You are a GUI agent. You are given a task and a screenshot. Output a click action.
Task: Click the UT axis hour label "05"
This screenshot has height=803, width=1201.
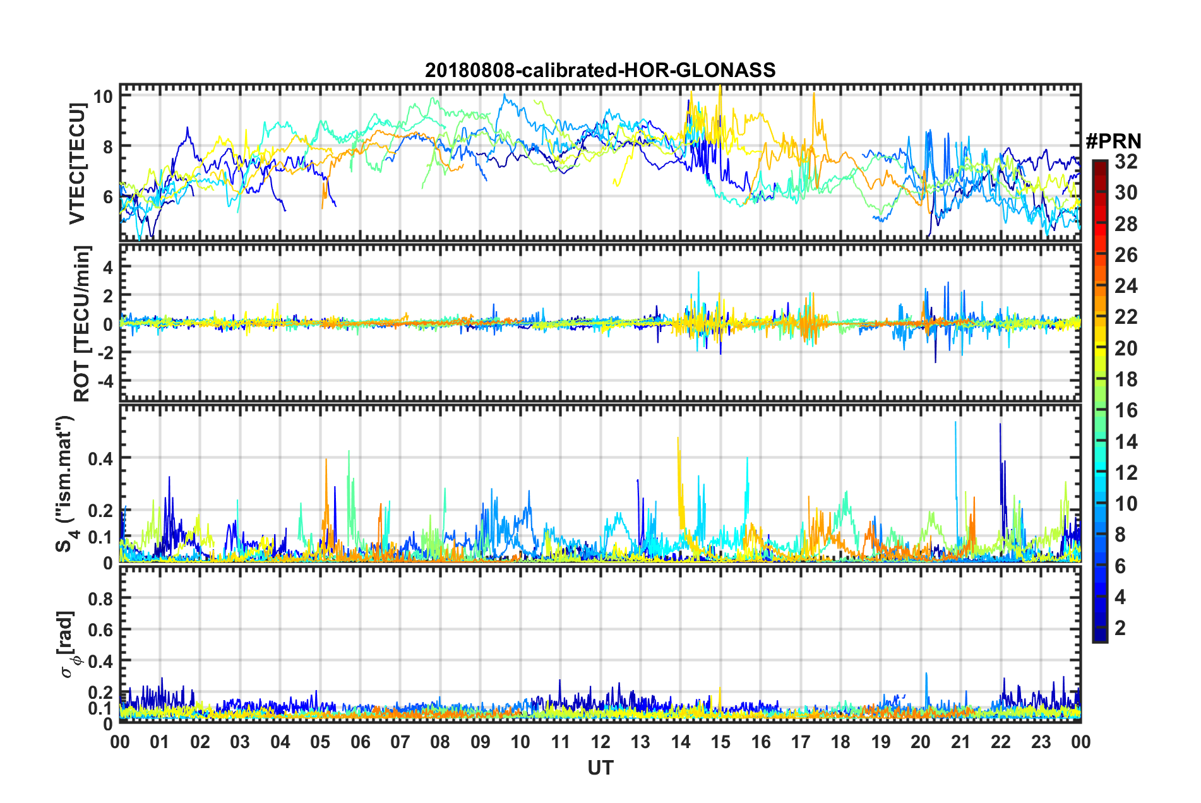tap(320, 742)
